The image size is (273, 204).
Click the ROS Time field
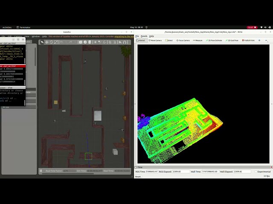pos(152,172)
